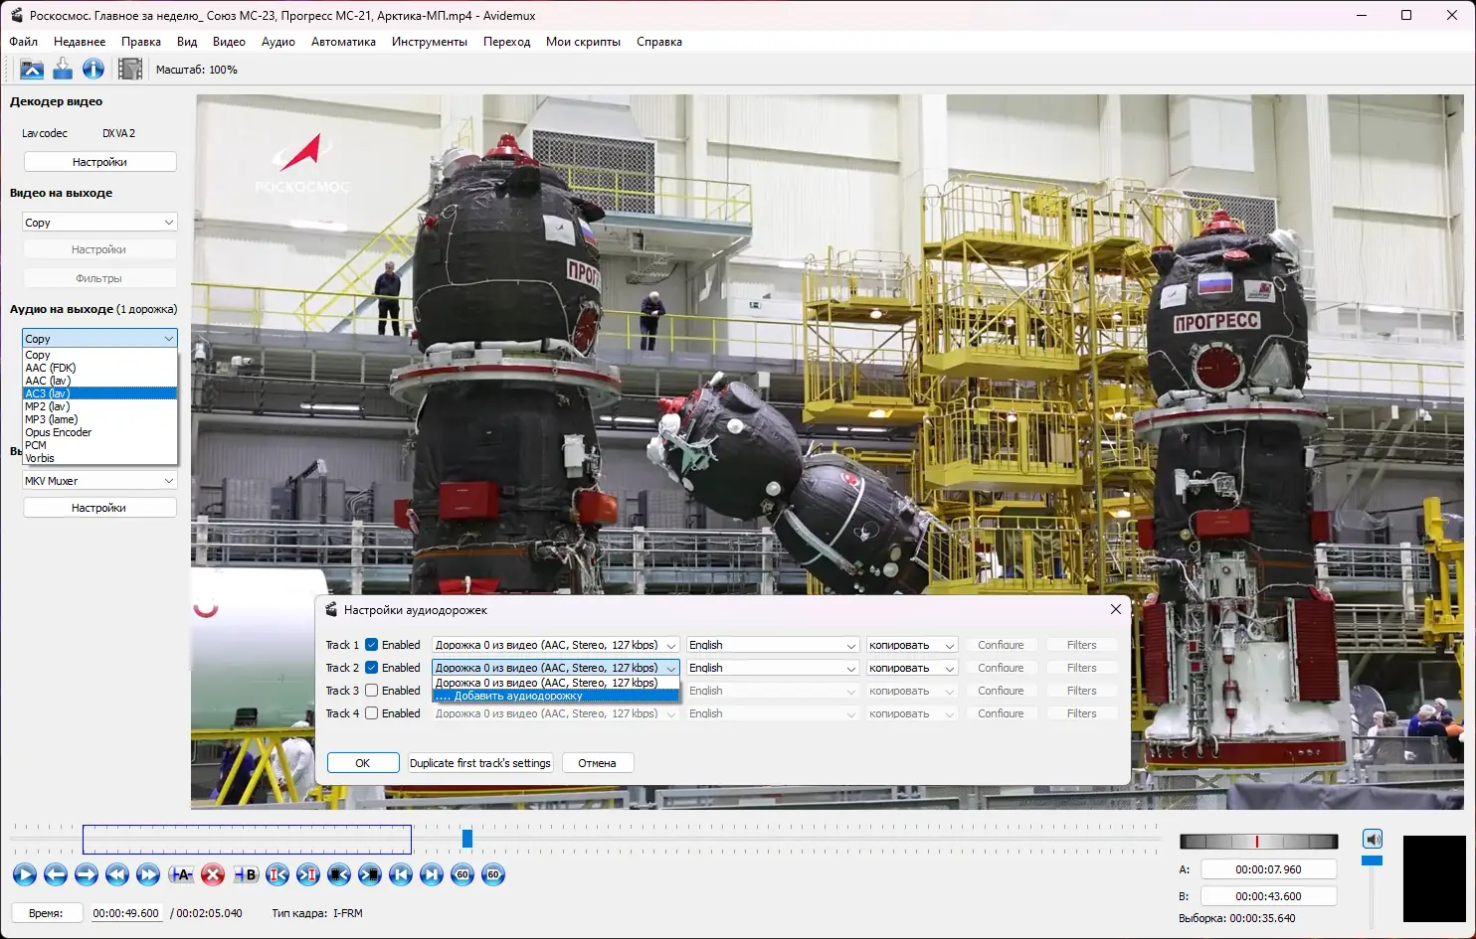Click the Save video toolbar icon

point(63,69)
